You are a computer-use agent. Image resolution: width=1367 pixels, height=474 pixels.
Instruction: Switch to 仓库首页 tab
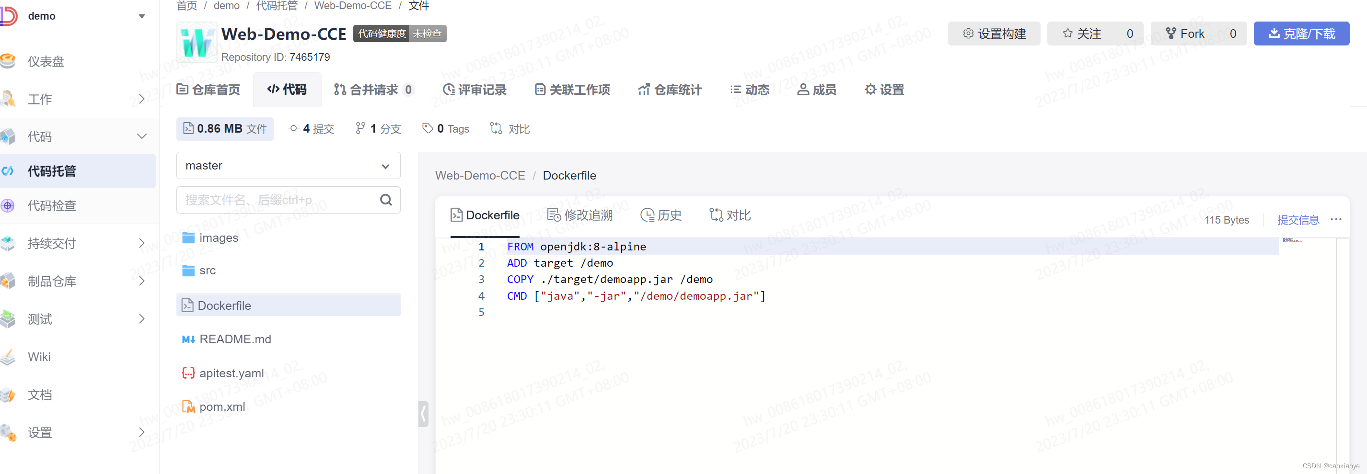(x=208, y=90)
